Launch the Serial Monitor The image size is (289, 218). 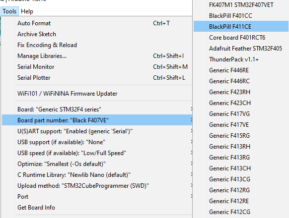click(x=97, y=67)
